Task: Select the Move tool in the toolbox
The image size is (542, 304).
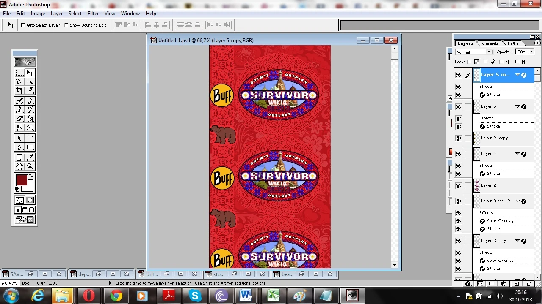Action: pos(30,73)
